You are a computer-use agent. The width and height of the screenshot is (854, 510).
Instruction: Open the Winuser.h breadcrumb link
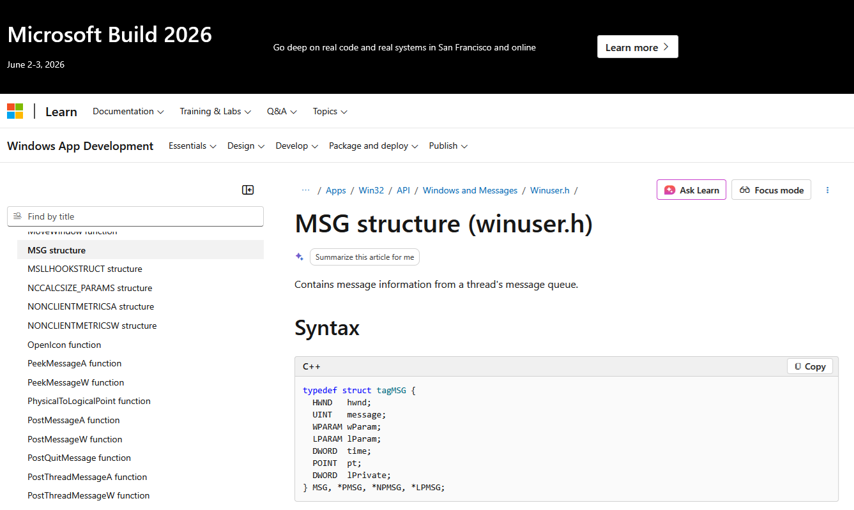549,190
